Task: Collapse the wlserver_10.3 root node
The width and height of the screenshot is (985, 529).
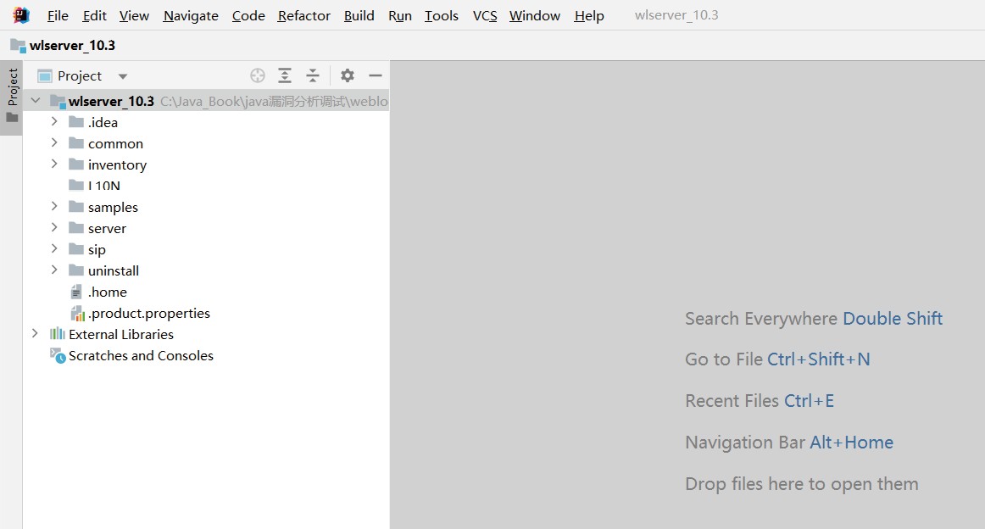Action: (x=36, y=101)
